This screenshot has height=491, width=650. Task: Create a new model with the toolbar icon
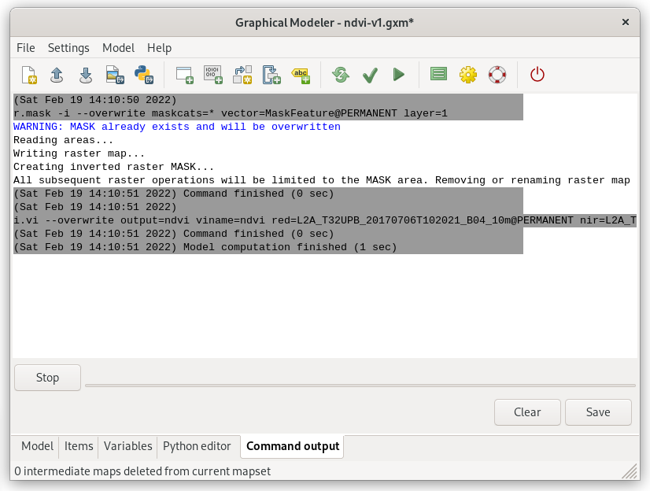[29, 75]
